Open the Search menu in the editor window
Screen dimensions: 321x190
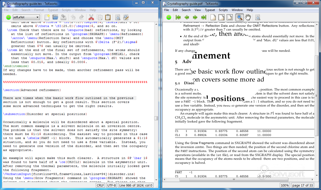tap(26, 10)
